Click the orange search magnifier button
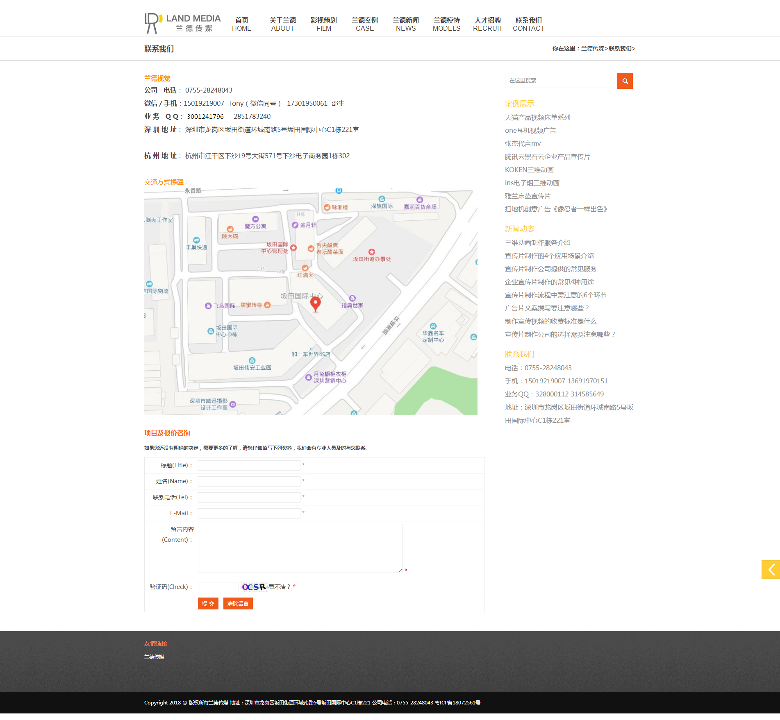 (x=625, y=81)
